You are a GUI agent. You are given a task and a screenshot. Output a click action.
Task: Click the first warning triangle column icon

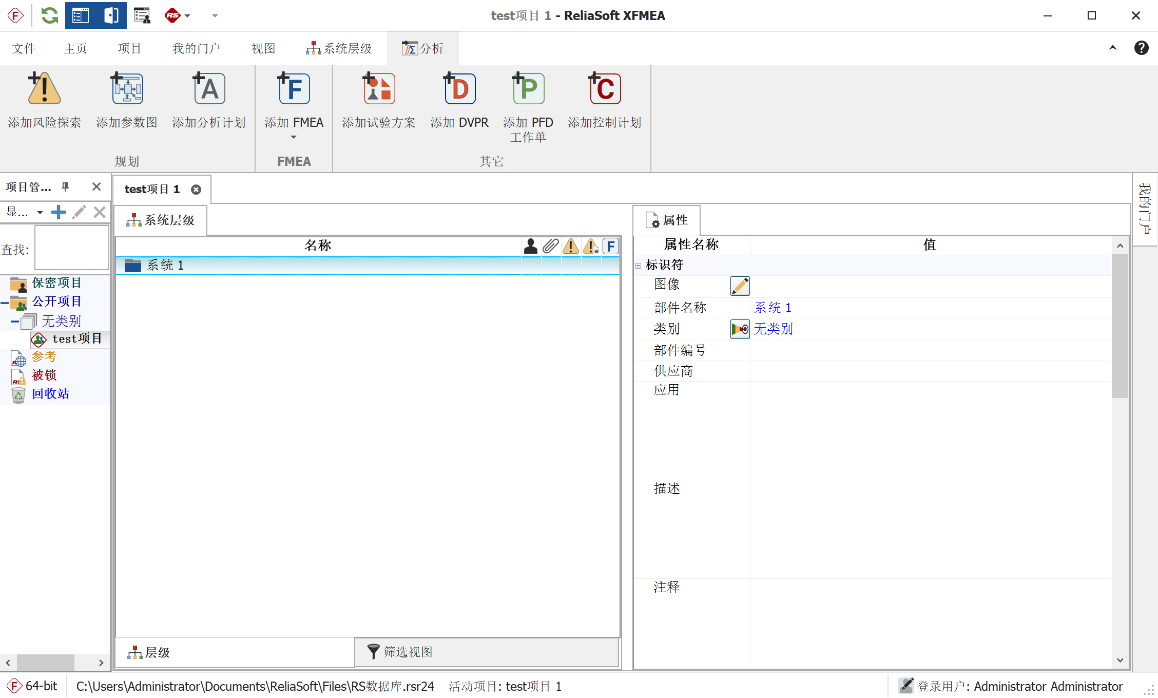click(x=570, y=246)
